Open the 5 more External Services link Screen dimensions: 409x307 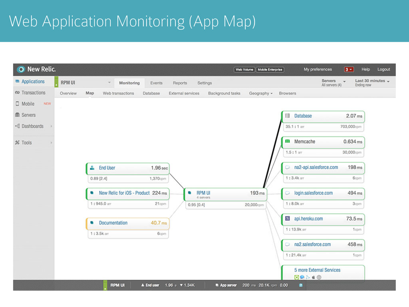(x=317, y=270)
